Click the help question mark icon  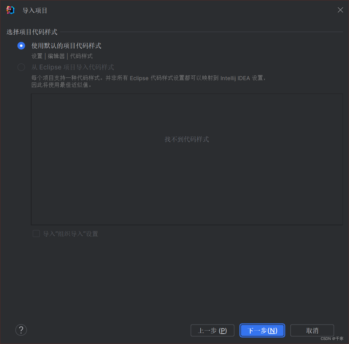[x=21, y=330]
